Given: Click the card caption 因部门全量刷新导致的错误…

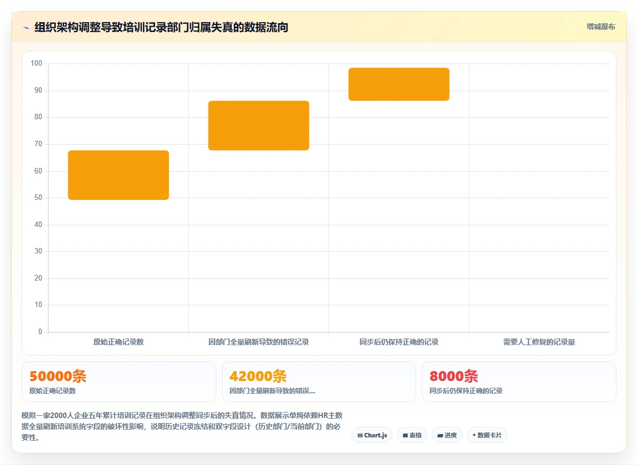Looking at the screenshot, I should tap(272, 391).
